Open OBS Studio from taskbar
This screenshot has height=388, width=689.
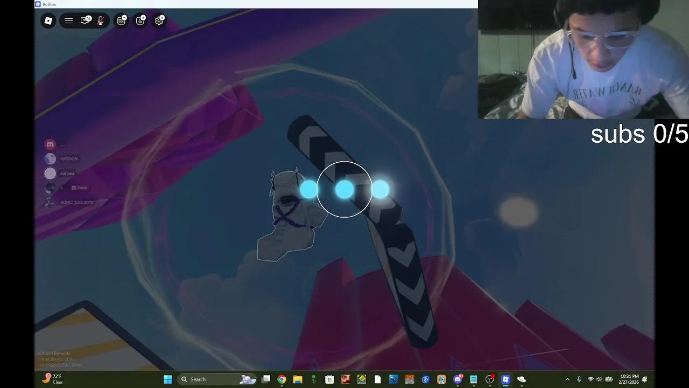pos(490,379)
